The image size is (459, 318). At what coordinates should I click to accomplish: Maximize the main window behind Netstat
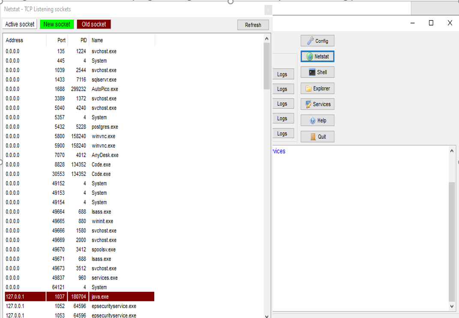(431, 23)
